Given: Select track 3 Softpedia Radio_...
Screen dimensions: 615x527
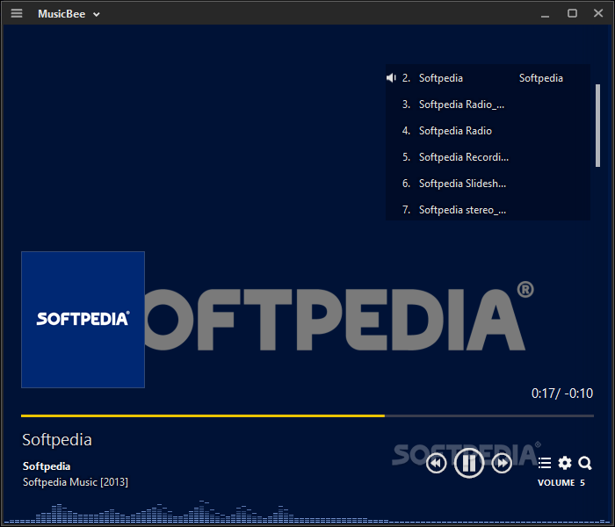Looking at the screenshot, I should (488, 105).
